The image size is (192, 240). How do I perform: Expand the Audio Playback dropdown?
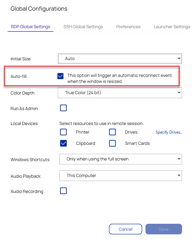pos(121,176)
